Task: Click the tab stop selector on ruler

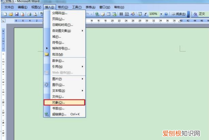Action: pyautogui.click(x=3, y=21)
